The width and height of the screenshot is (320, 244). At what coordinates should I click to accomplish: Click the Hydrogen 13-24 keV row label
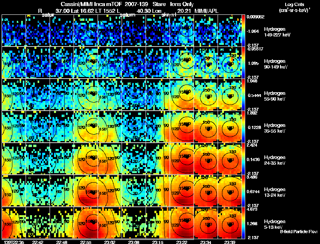coord(274,192)
